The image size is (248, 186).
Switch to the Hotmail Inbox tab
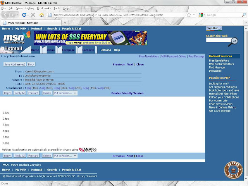51,50
